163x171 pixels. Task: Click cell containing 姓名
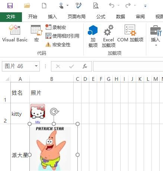(x=20, y=93)
